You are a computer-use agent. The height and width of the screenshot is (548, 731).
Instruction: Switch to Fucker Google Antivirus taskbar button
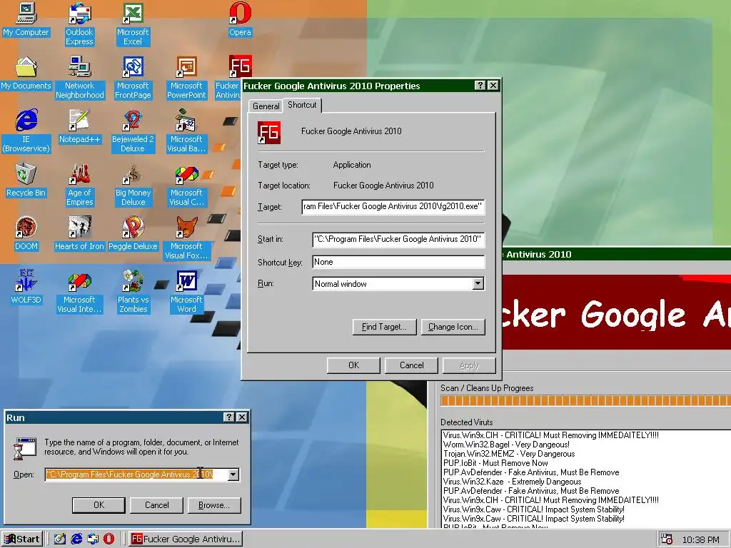pos(186,539)
